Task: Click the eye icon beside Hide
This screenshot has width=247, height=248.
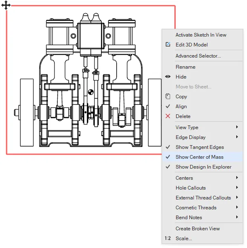Action: 168,77
